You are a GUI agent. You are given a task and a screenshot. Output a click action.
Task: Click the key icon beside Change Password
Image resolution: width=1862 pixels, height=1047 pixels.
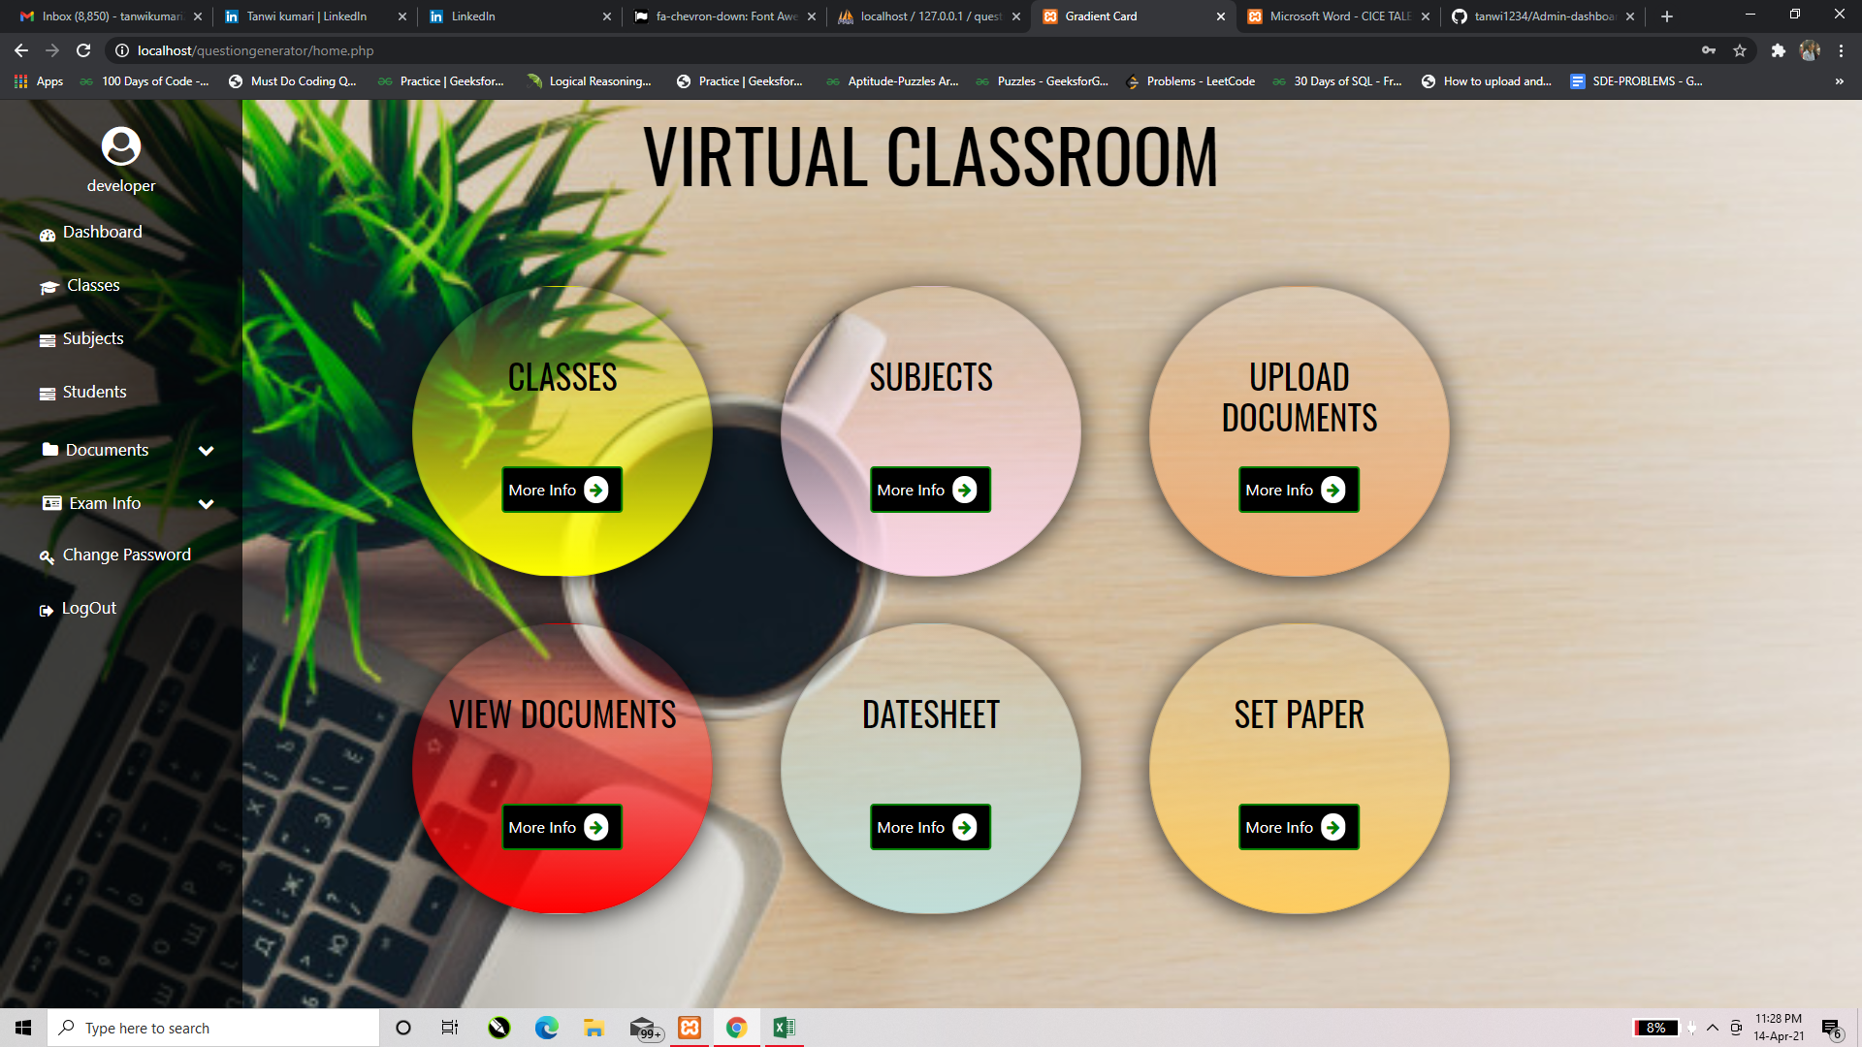pyautogui.click(x=47, y=556)
